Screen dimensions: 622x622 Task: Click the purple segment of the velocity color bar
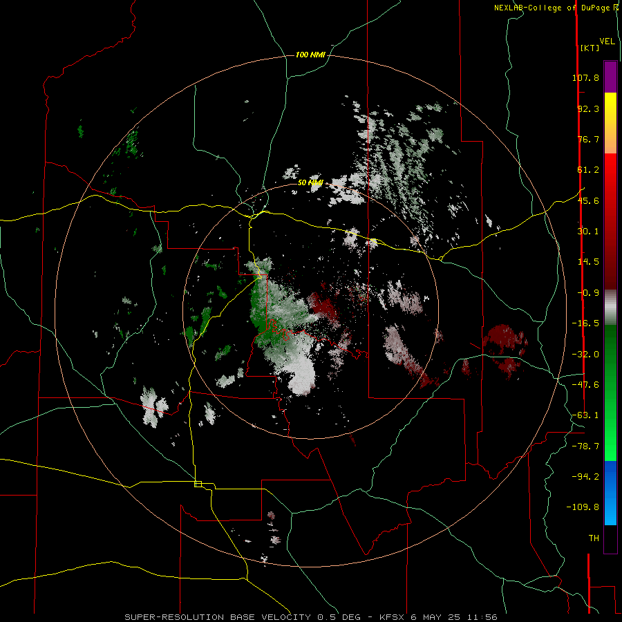coord(610,77)
